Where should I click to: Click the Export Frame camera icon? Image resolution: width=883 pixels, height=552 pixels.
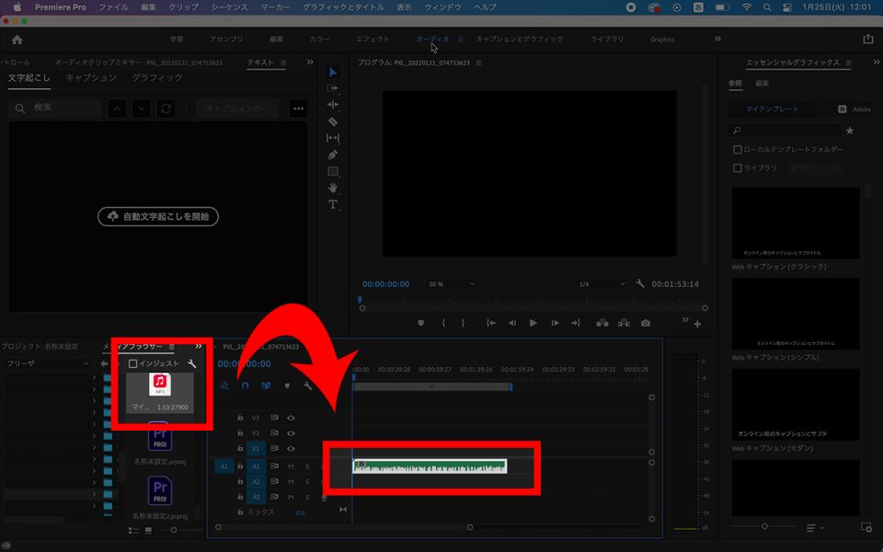point(646,323)
